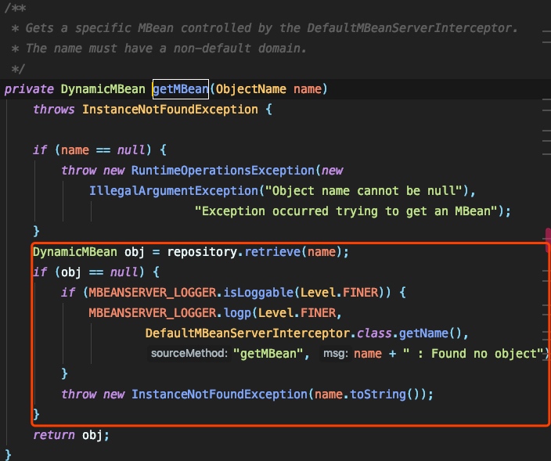The height and width of the screenshot is (461, 551).
Task: Click 'FINER' on the logp line
Action: click(318, 313)
